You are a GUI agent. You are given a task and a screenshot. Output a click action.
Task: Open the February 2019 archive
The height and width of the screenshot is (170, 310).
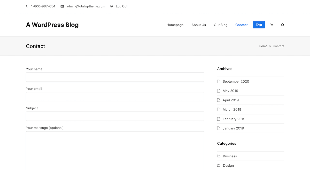coord(234,119)
